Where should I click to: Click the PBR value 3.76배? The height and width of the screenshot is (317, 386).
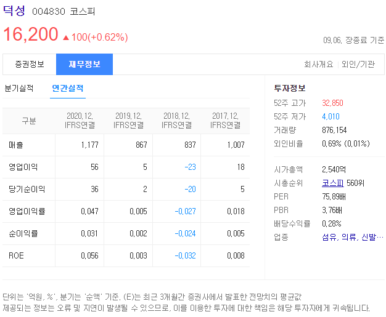(x=332, y=210)
